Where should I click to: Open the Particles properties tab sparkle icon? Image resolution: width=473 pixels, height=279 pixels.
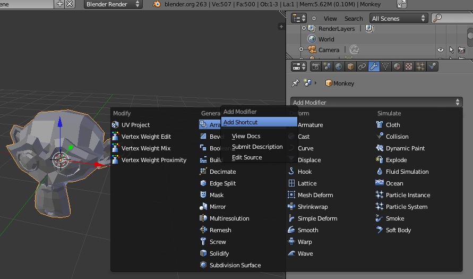coord(420,66)
